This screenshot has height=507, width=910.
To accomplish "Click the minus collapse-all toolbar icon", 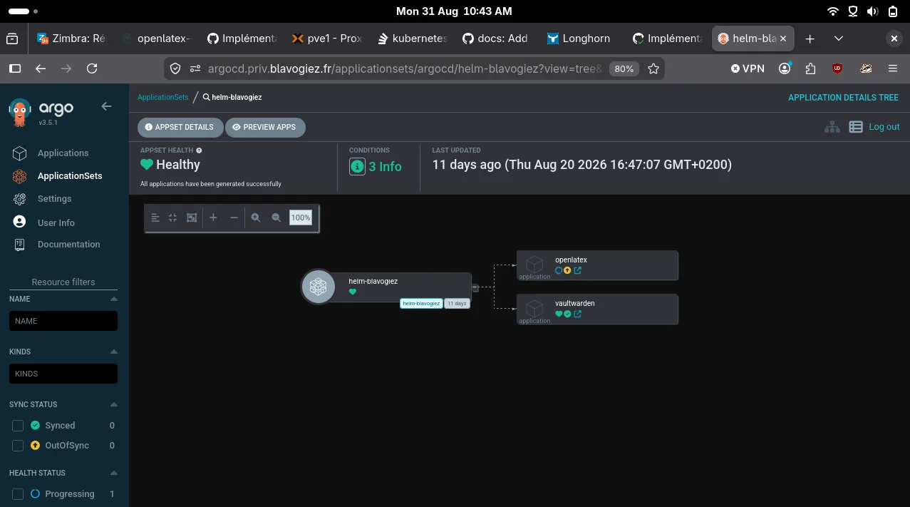I will (234, 217).
